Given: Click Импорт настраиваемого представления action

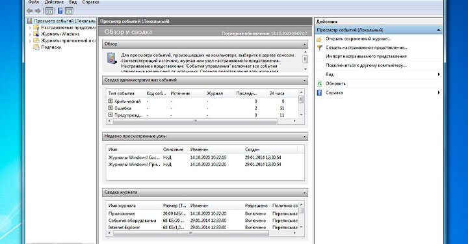Looking at the screenshot, I should point(366,56).
